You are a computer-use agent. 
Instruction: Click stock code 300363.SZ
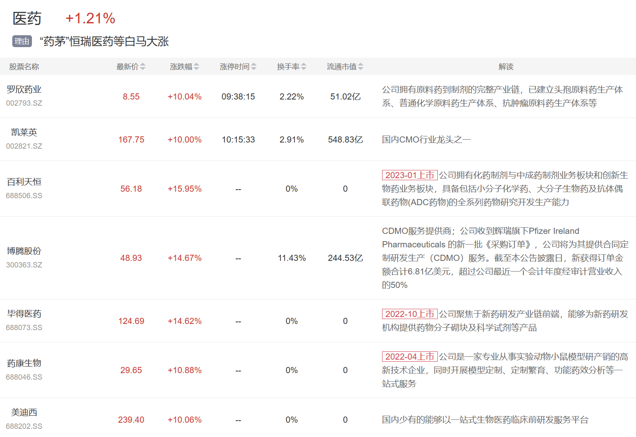coord(24,265)
